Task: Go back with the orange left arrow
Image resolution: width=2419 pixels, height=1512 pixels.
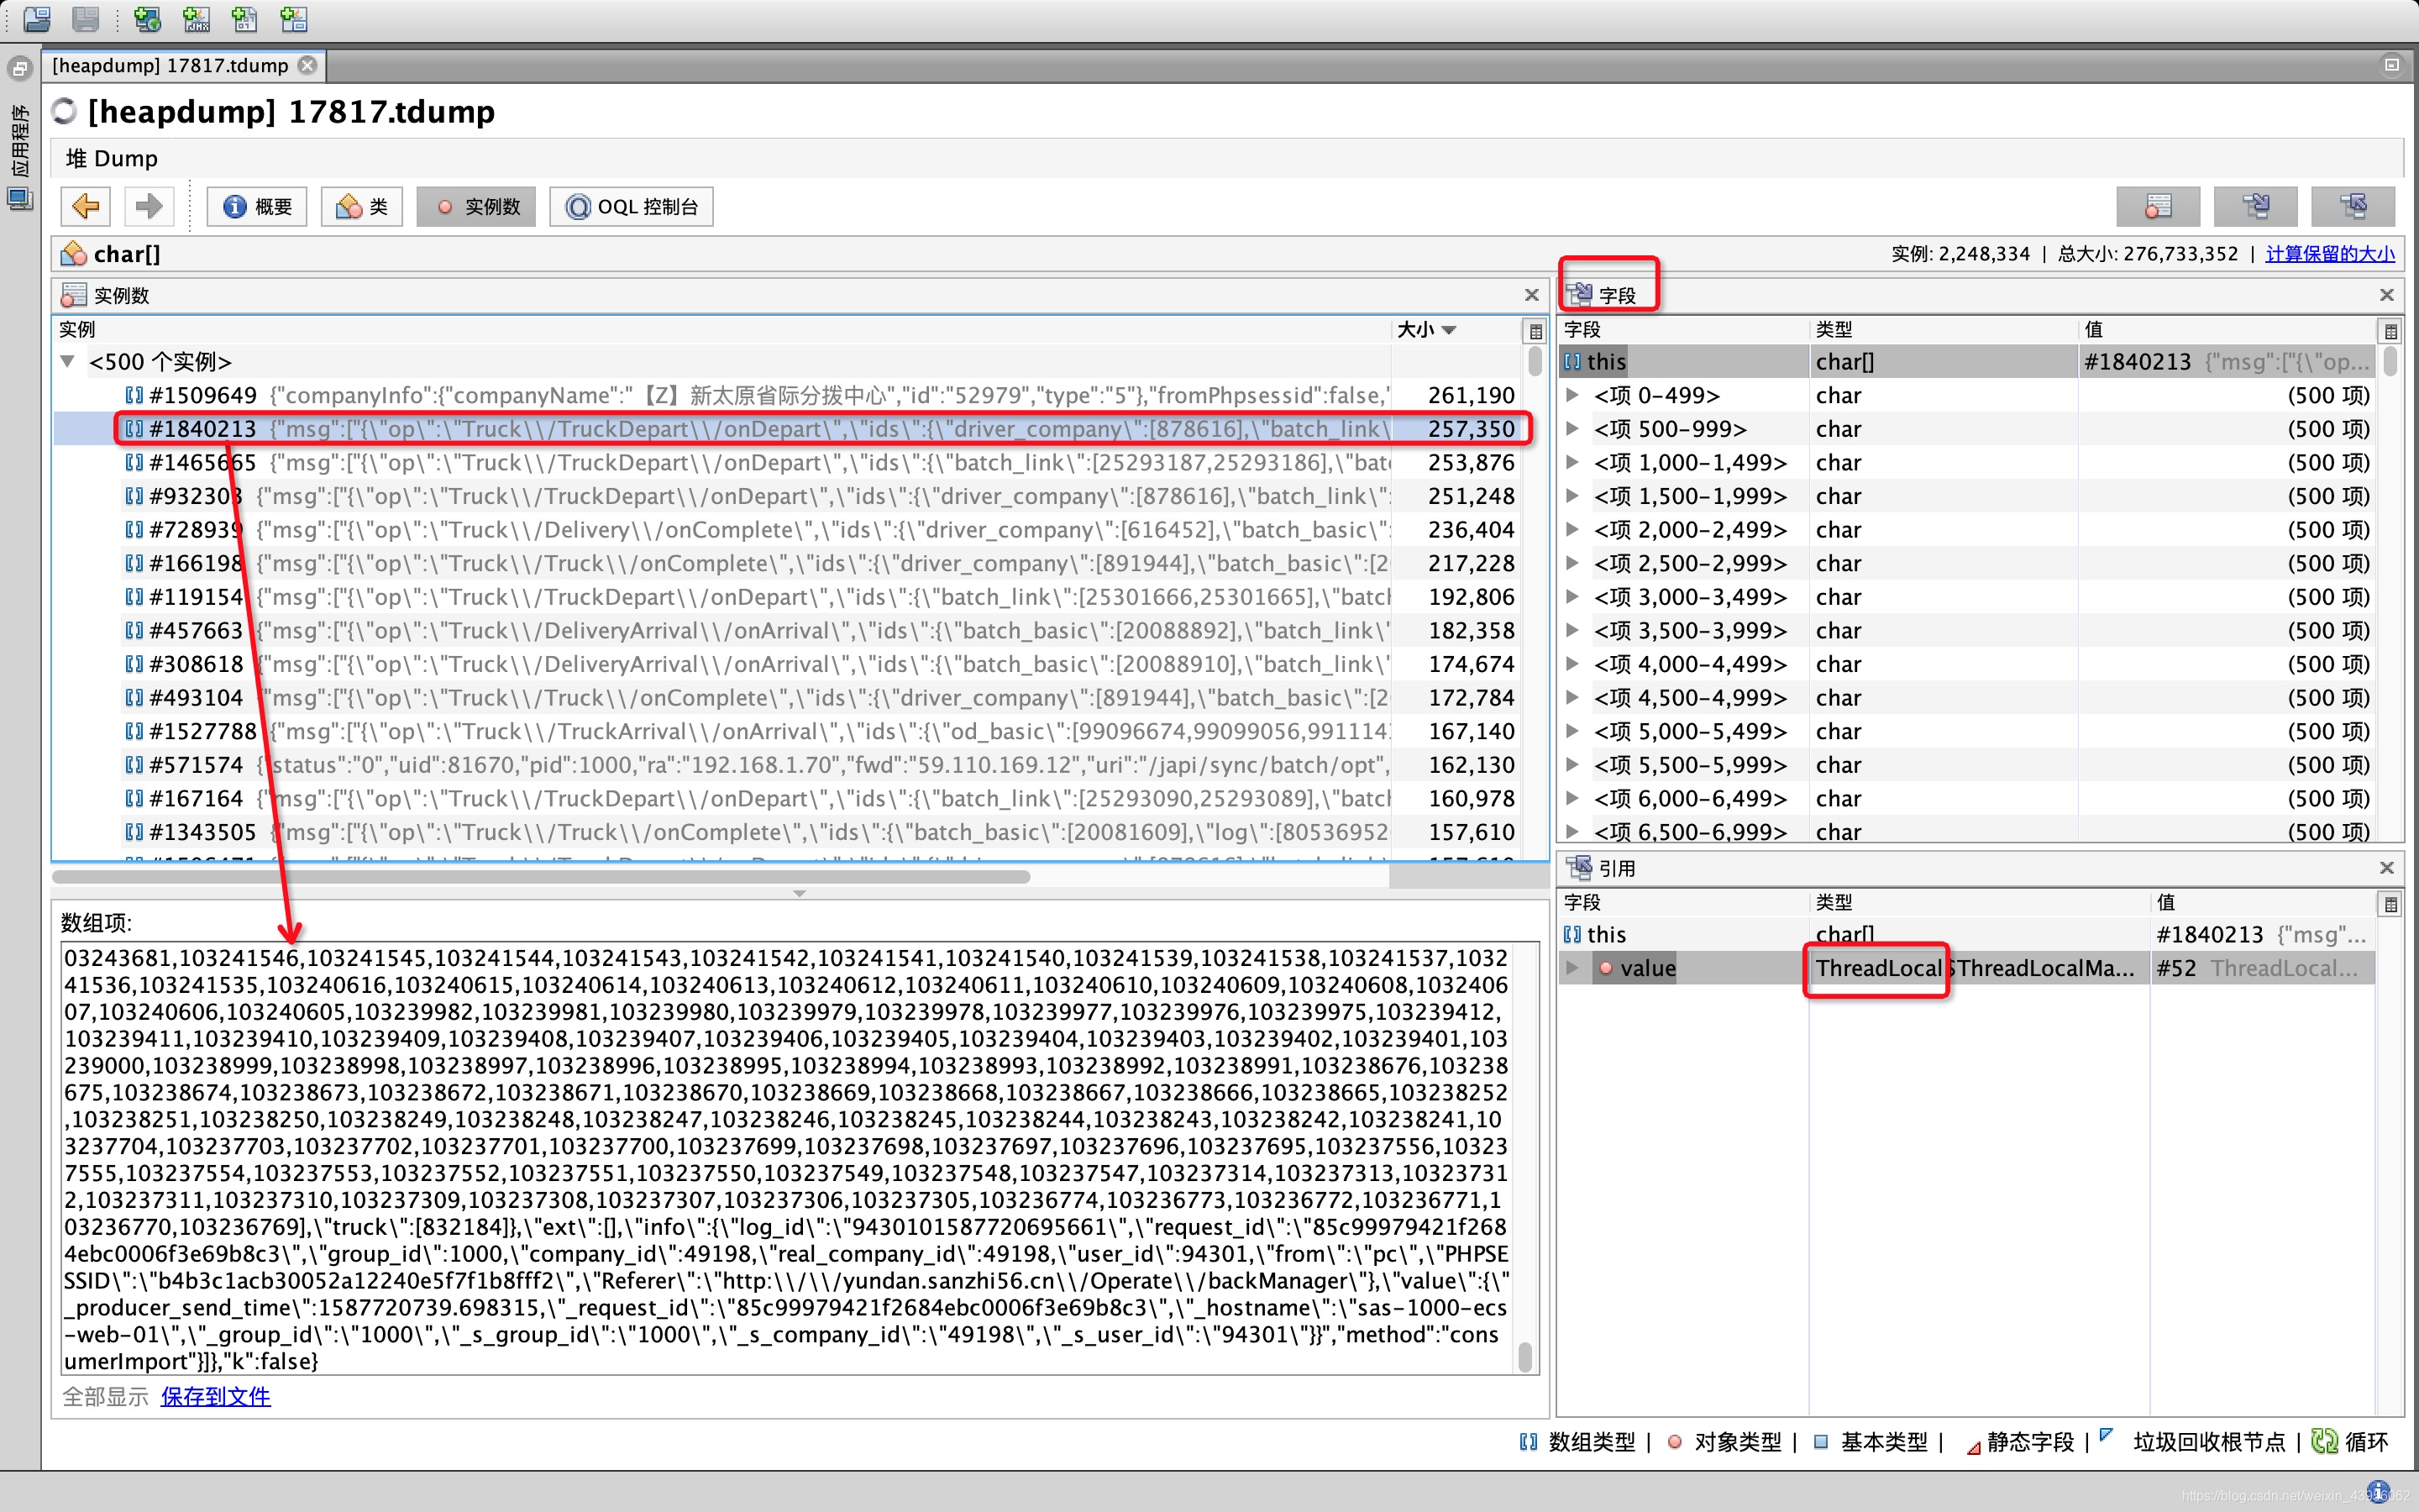Action: [x=86, y=207]
